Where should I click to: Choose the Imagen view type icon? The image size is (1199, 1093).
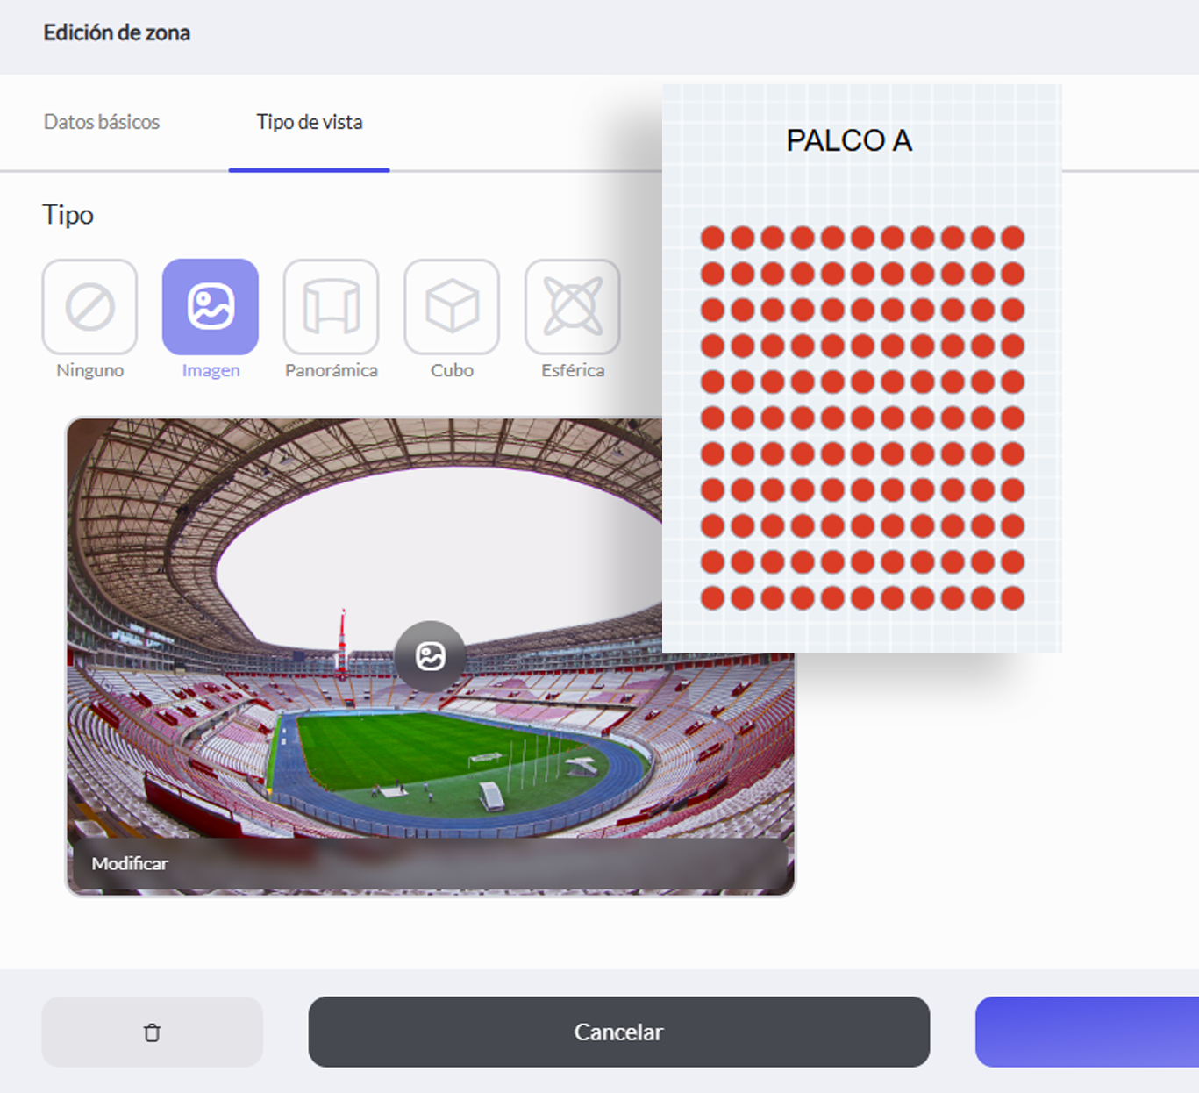click(x=211, y=307)
